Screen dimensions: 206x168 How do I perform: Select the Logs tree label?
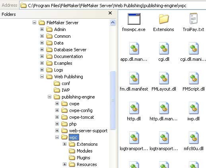point(58,70)
